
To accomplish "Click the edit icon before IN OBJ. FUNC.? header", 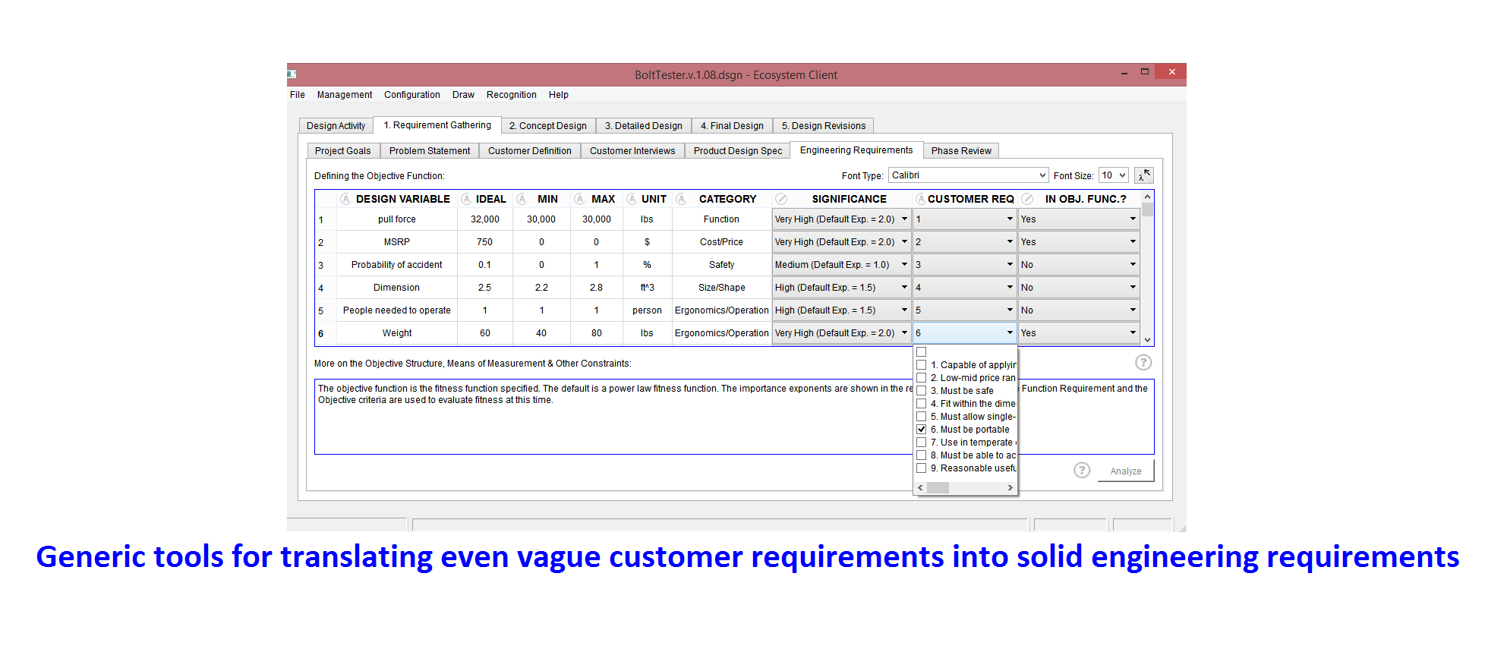I will pos(1027,199).
